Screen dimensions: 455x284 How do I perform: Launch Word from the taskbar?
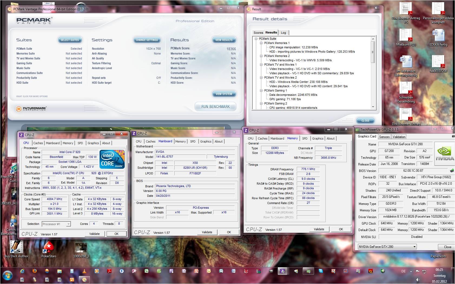pos(233,271)
